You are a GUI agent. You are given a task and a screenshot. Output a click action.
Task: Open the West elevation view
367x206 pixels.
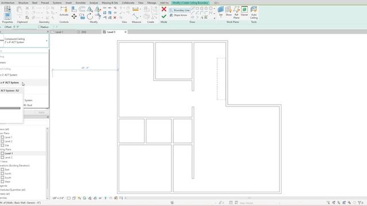click(7, 181)
